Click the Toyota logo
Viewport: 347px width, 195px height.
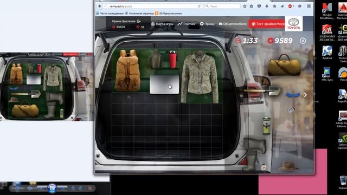294,24
